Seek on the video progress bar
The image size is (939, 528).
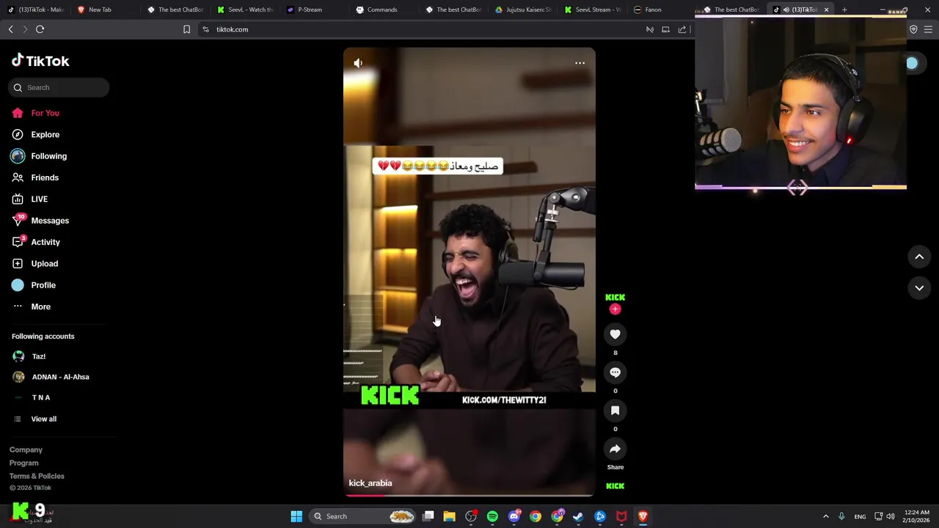469,495
